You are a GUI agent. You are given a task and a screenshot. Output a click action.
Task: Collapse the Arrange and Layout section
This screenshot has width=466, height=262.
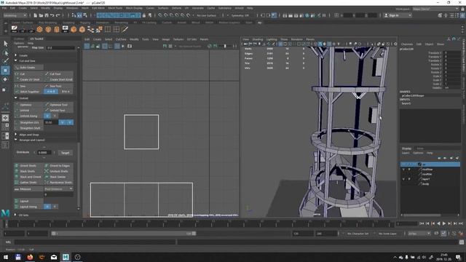[16, 140]
